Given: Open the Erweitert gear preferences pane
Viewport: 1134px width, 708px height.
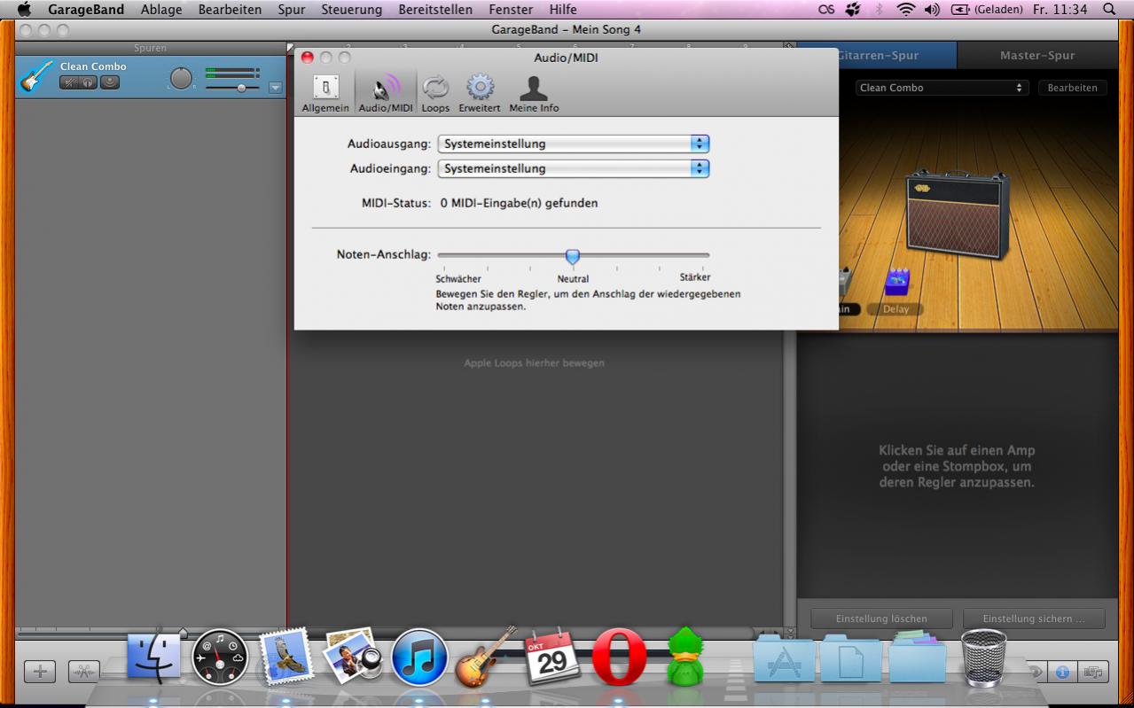Looking at the screenshot, I should click(x=480, y=93).
